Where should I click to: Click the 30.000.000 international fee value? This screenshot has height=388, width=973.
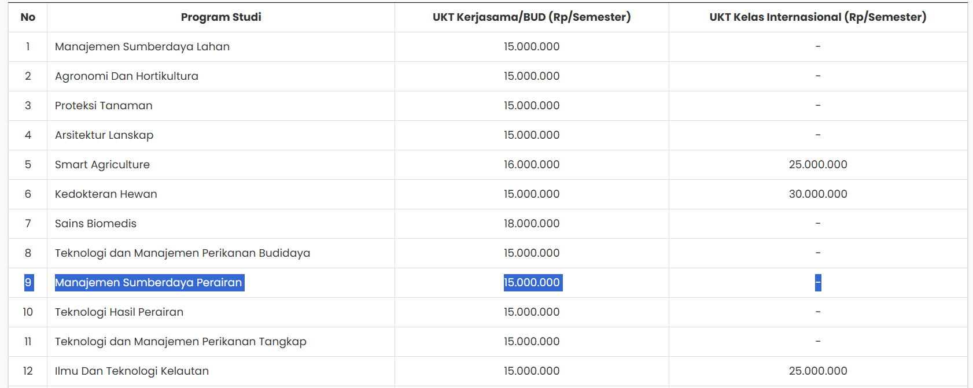tap(818, 194)
